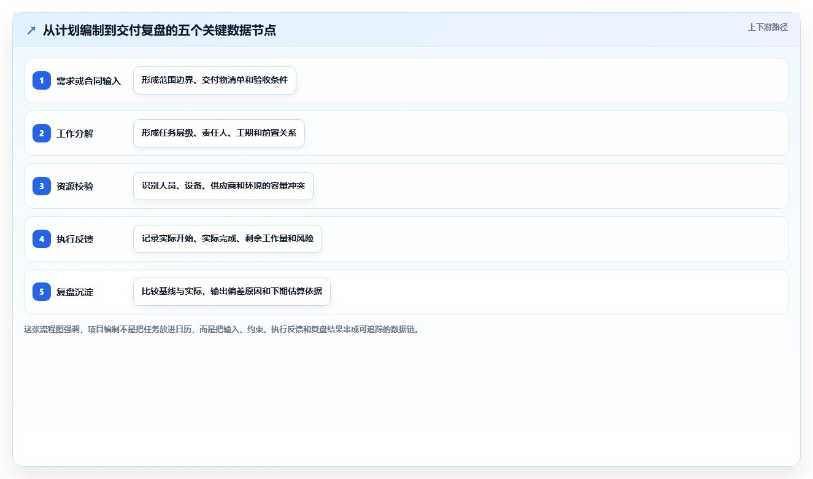Click the heading 从计划编制到交付复盘的五个关键数据节点

click(x=160, y=30)
